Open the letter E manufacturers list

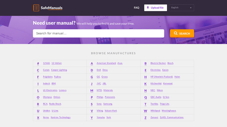[145, 70]
